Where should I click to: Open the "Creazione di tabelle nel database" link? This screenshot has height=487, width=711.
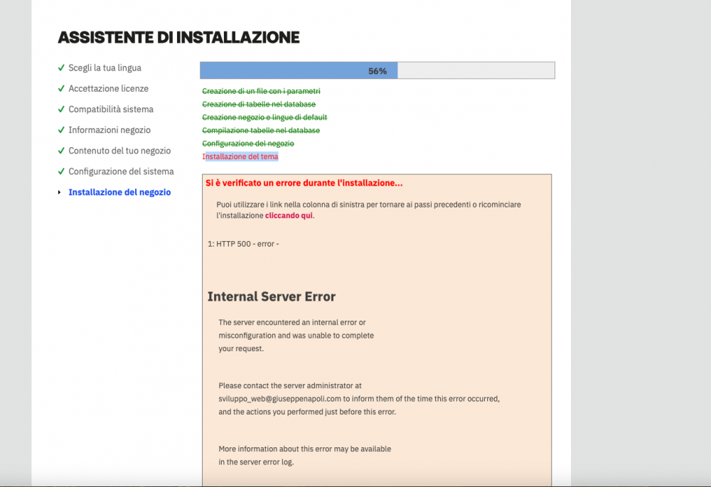tap(259, 104)
